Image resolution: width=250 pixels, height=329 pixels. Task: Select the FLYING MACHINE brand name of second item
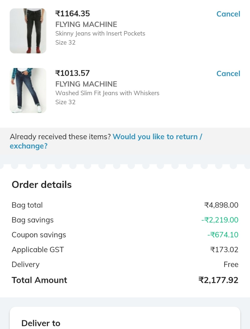(x=86, y=84)
